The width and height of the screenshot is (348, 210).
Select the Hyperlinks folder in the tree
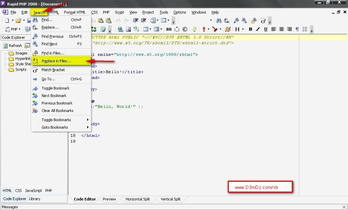pyautogui.click(x=22, y=59)
